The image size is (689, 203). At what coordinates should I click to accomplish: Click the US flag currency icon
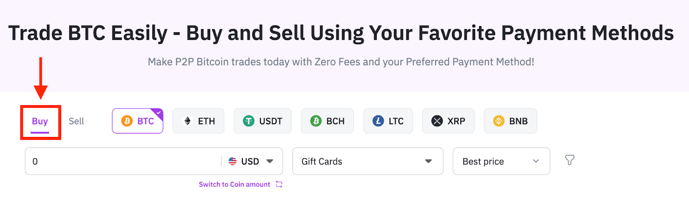pos(233,161)
